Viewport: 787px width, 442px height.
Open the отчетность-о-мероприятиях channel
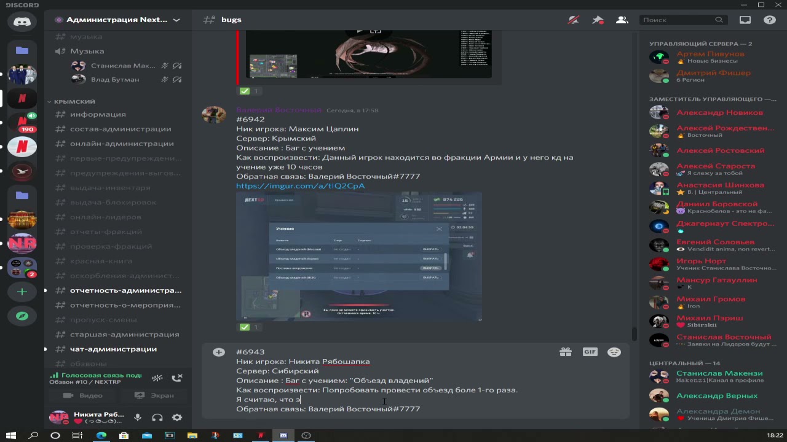click(x=117, y=305)
